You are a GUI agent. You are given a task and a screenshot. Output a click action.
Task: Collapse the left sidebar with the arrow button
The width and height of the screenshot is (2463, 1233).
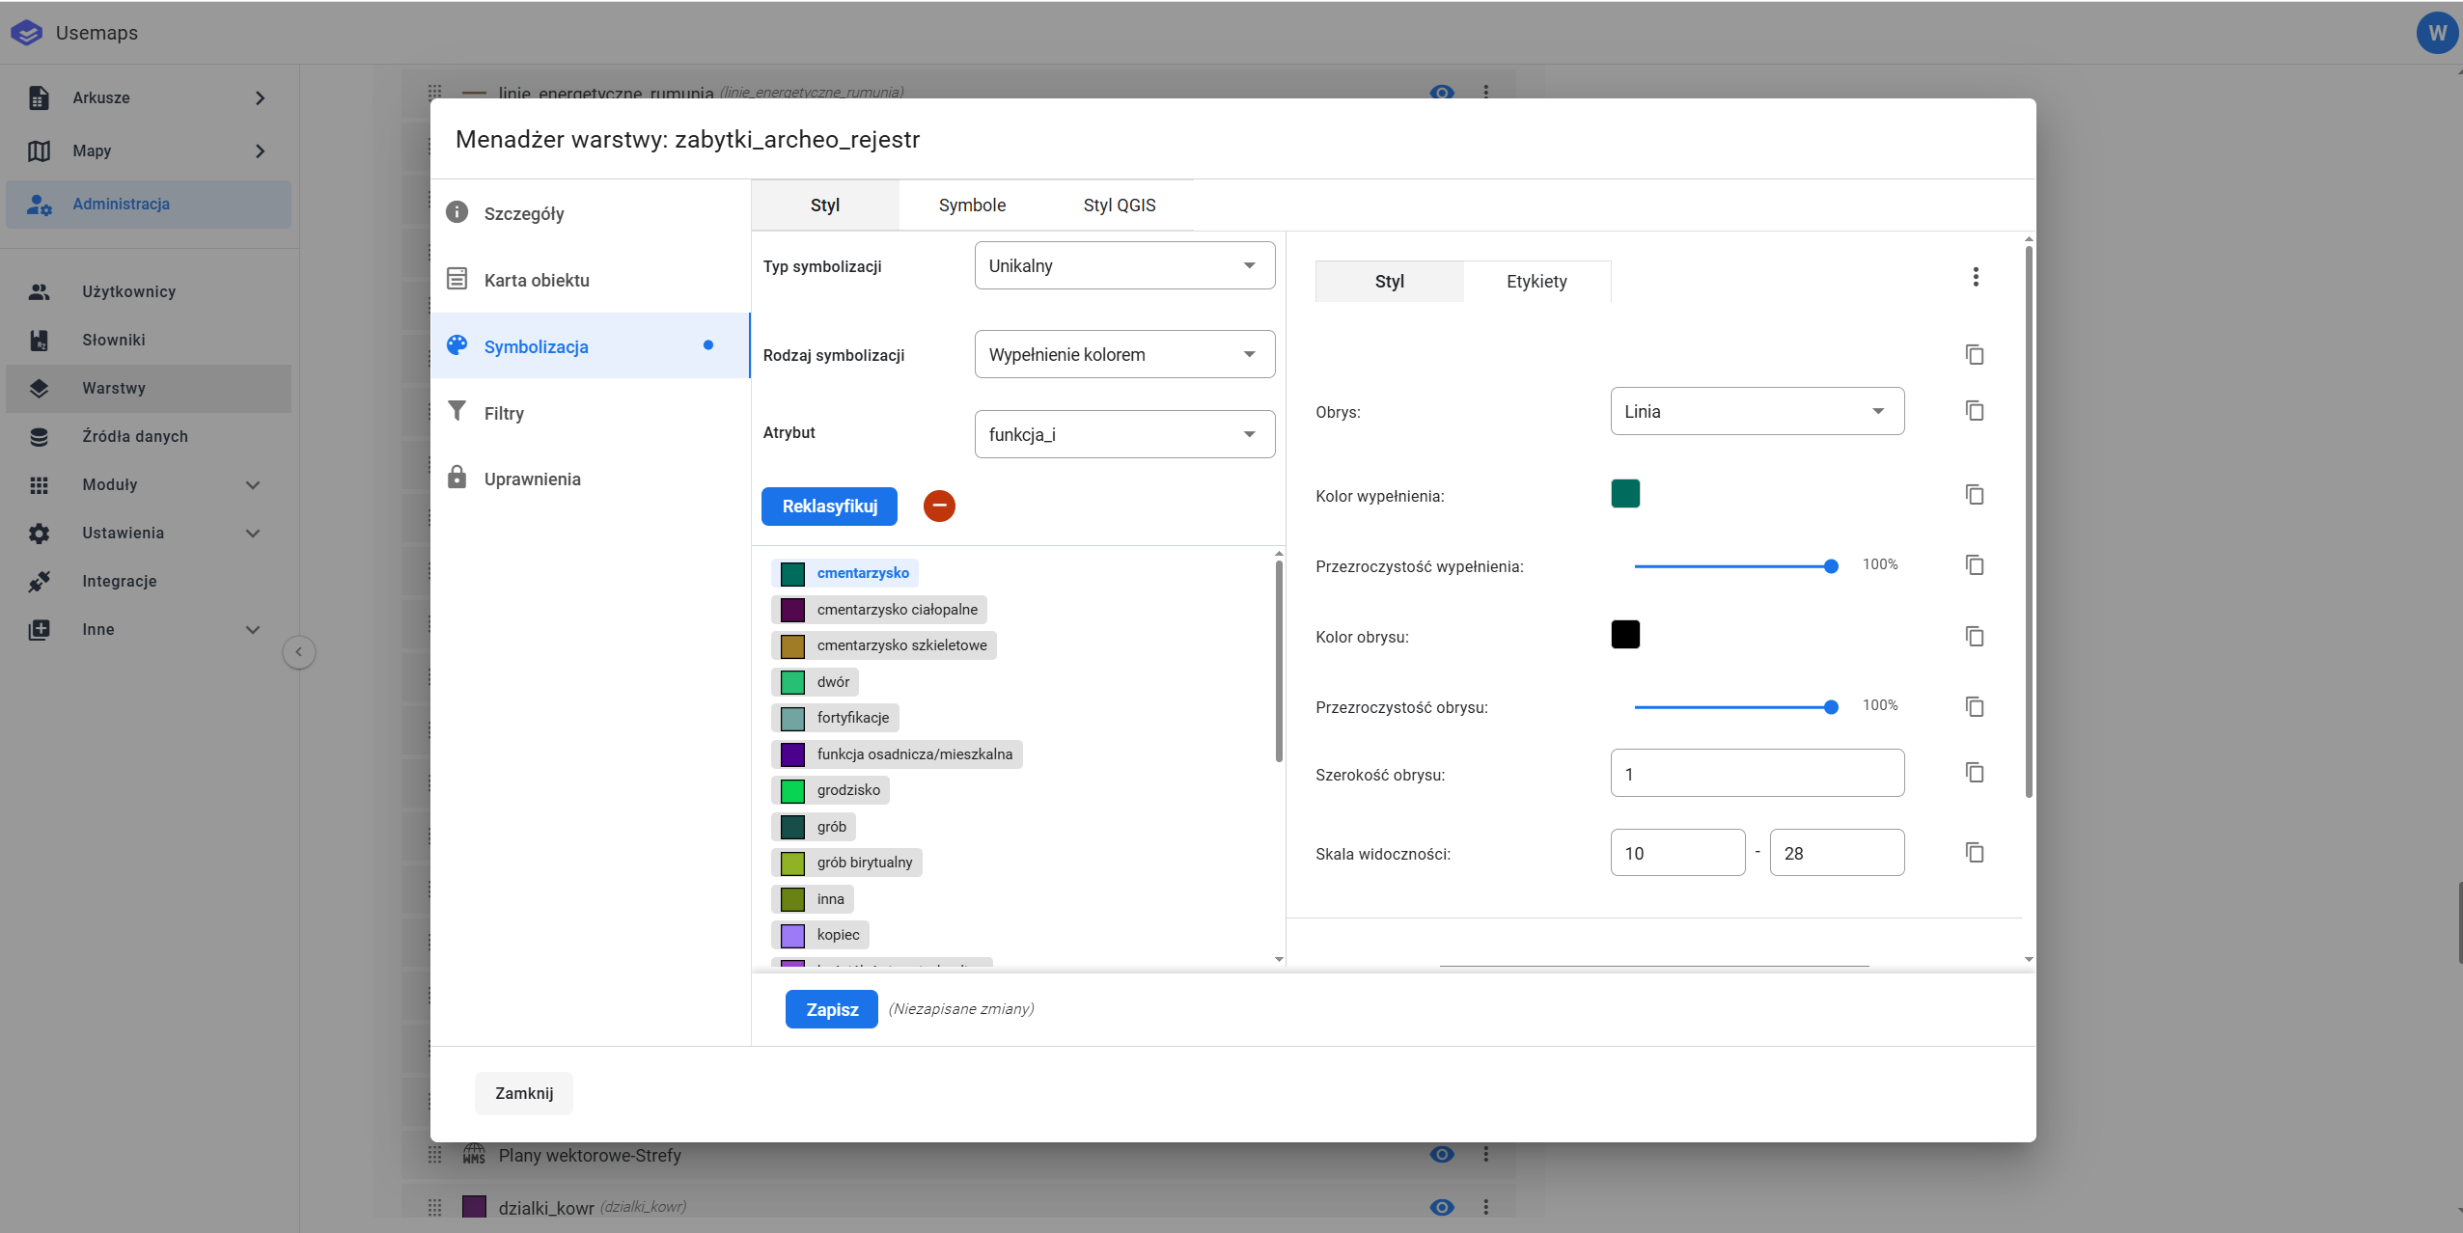[x=299, y=652]
